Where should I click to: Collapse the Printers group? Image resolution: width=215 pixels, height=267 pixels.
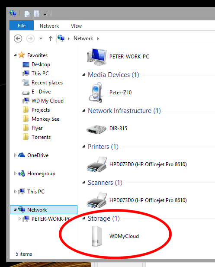83,147
